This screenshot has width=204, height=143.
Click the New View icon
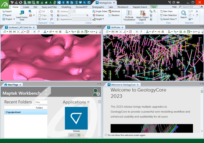[x=161, y=11]
